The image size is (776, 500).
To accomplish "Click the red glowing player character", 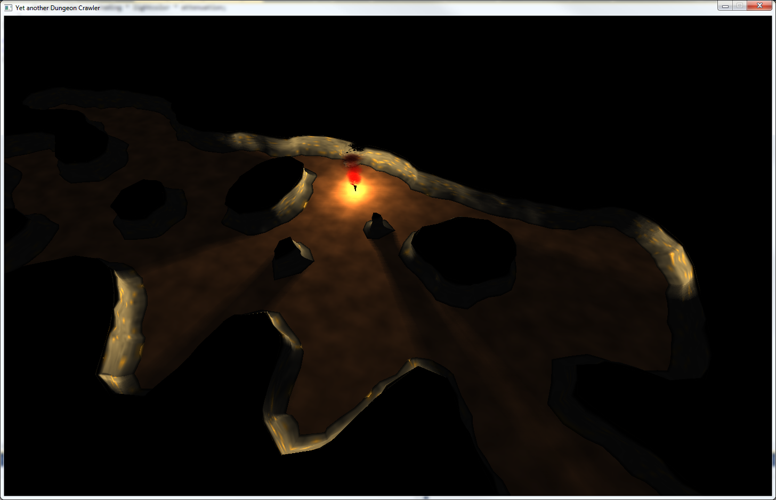I will [x=353, y=174].
